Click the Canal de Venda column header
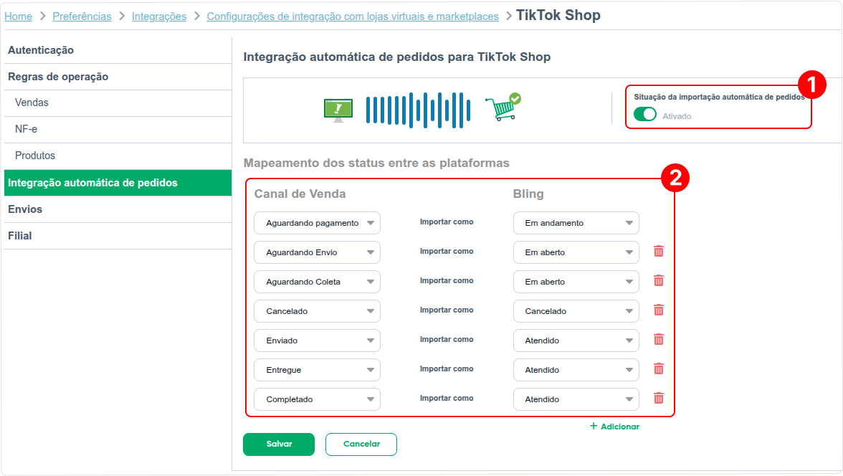 coord(300,194)
